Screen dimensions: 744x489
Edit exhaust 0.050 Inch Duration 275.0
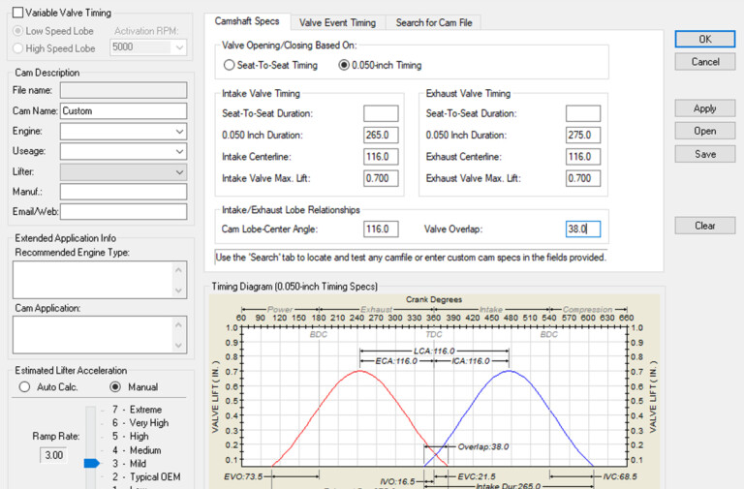[583, 136]
